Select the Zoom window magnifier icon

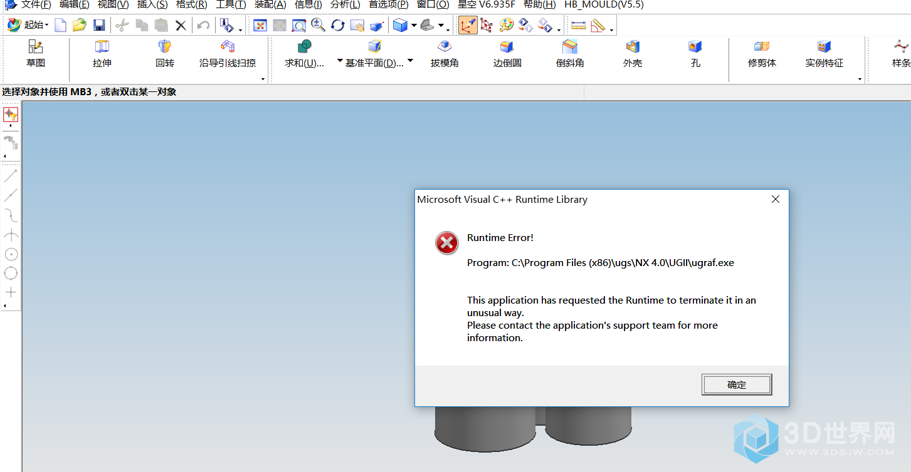299,25
